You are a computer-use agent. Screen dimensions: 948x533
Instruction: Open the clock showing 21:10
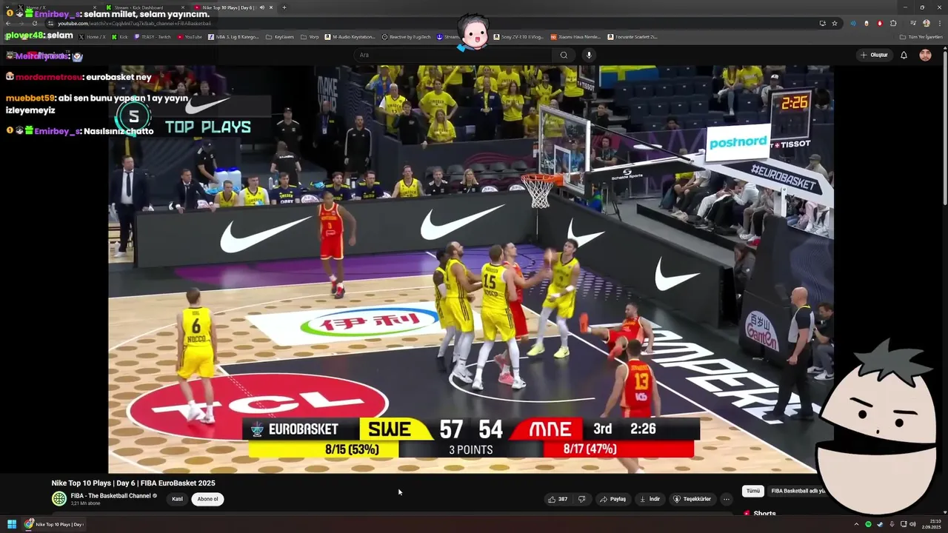point(931,524)
